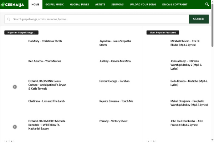The height and width of the screenshot is (160, 214).
Task: Click the Nigerian Gospel Songs section label
Action: coord(21,32)
